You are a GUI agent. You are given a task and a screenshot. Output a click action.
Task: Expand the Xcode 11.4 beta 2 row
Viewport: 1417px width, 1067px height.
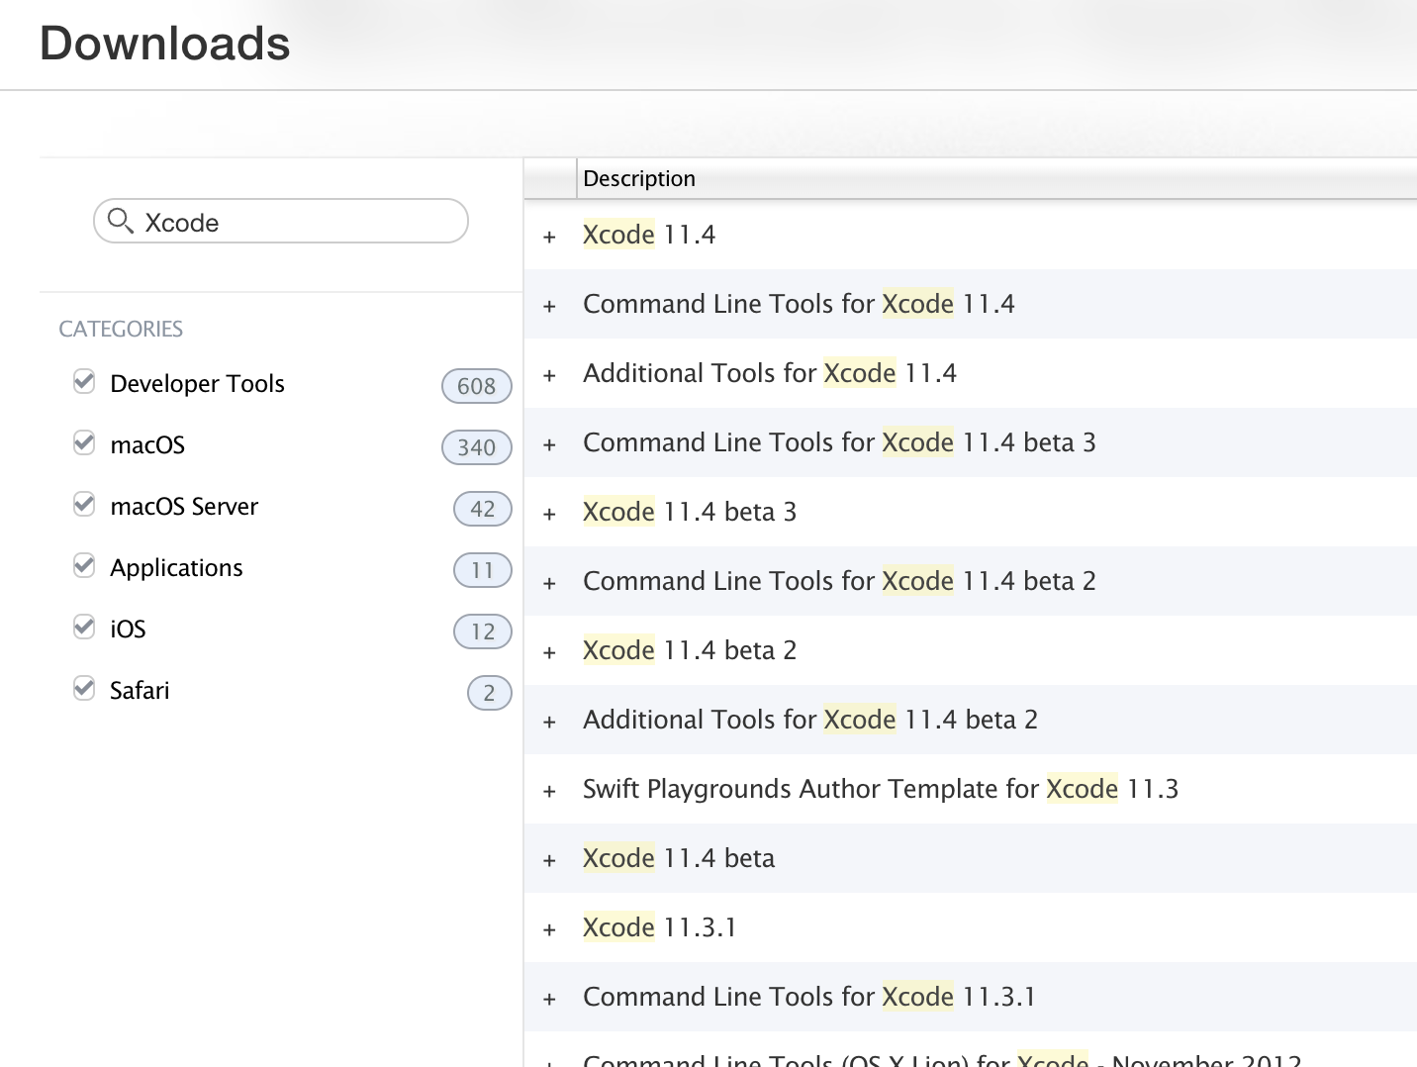[x=549, y=652]
